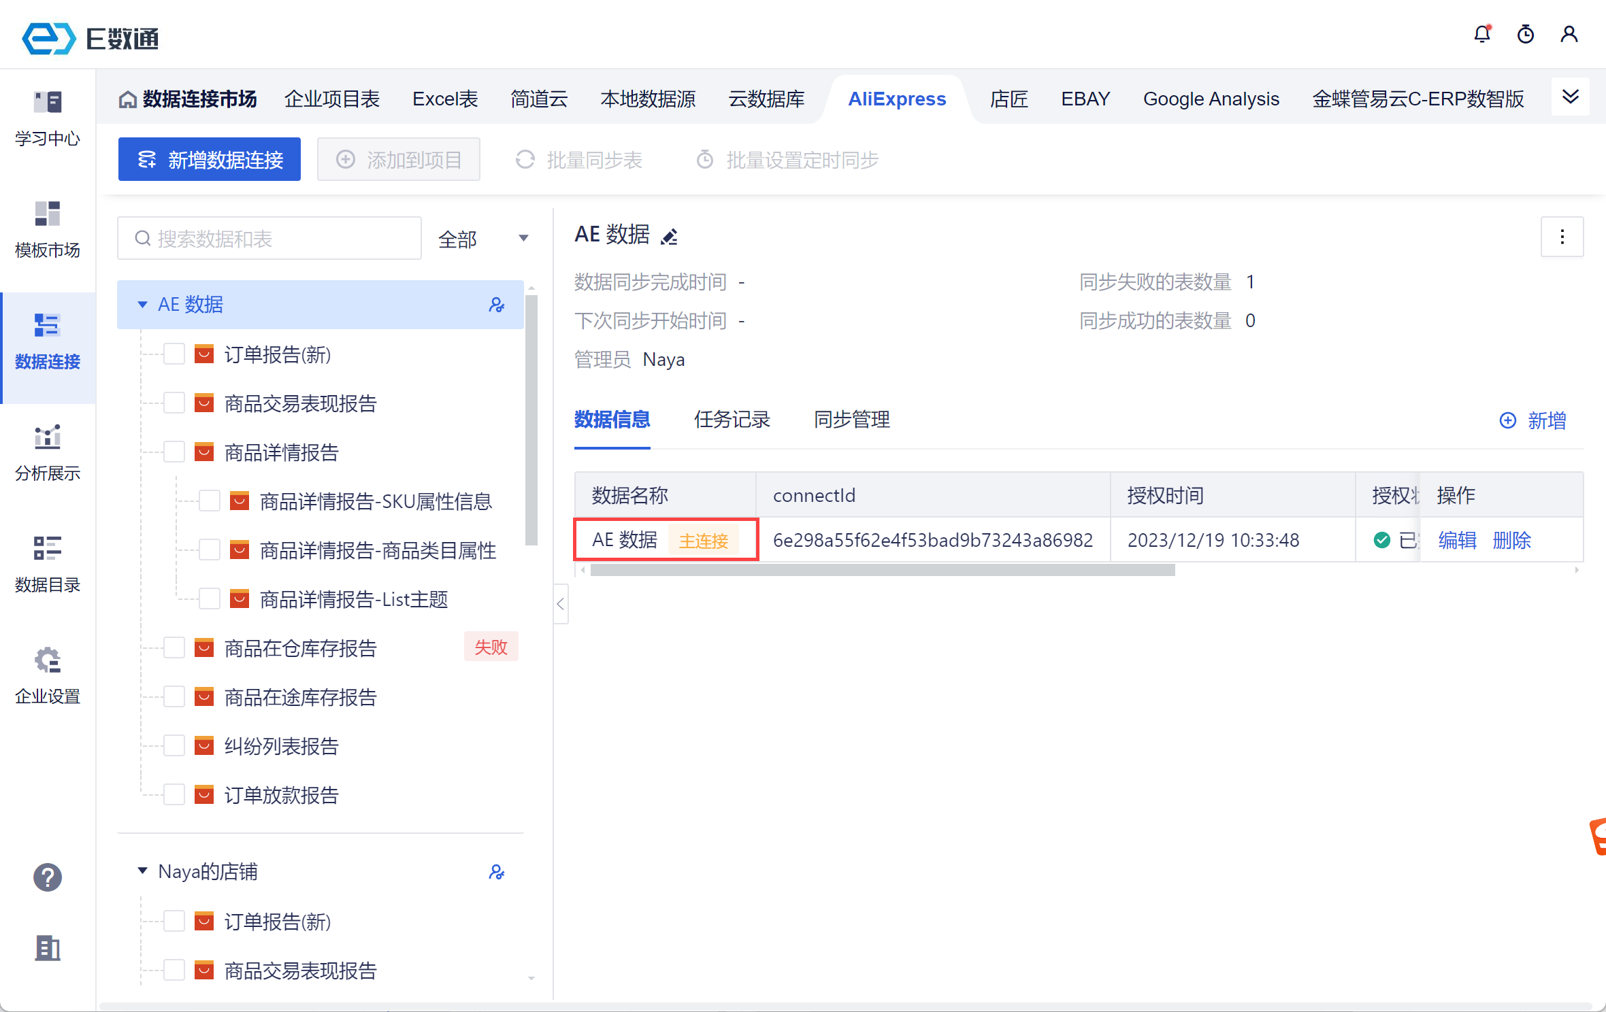Image resolution: width=1606 pixels, height=1012 pixels.
Task: Check the 商品交易表现报告 checkbox under AE 数据
Action: [x=174, y=403]
